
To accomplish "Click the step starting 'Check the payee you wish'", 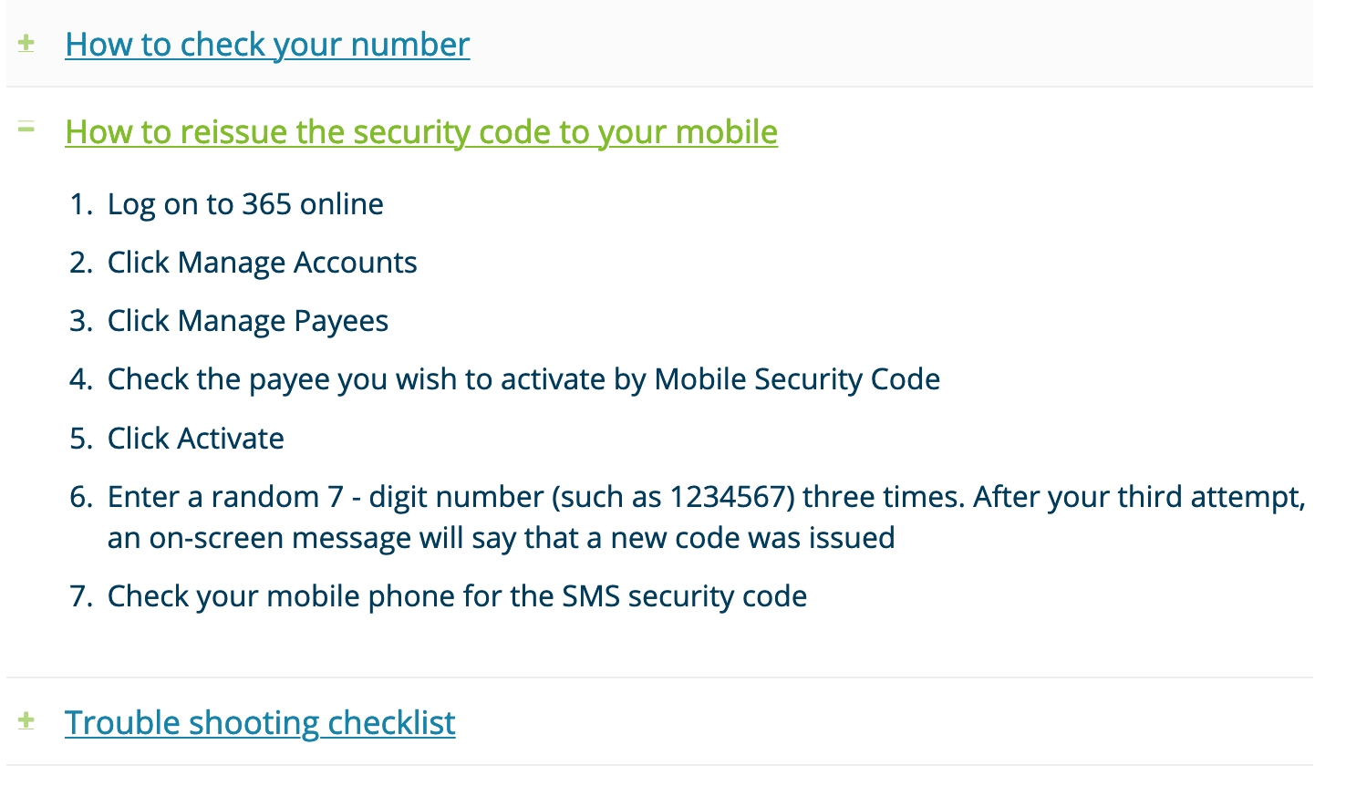I will point(523,379).
